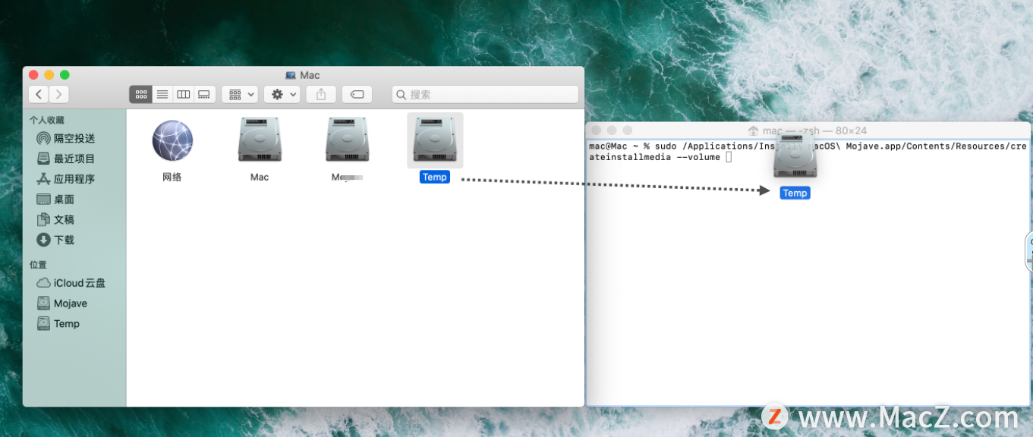Maximize the Finder window
The width and height of the screenshot is (1033, 437).
tap(65, 74)
